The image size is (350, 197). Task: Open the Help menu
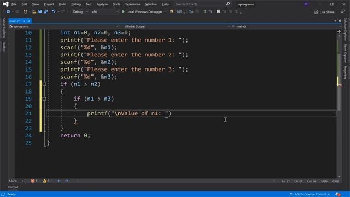165,4
